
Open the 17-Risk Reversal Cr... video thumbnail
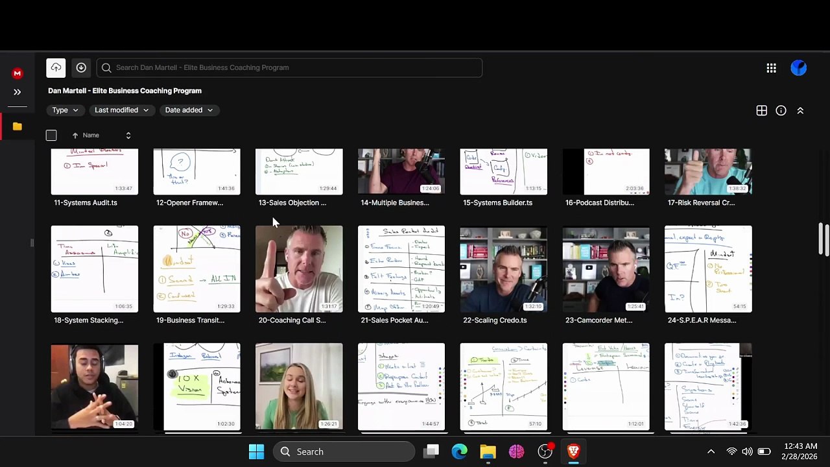[x=708, y=172]
